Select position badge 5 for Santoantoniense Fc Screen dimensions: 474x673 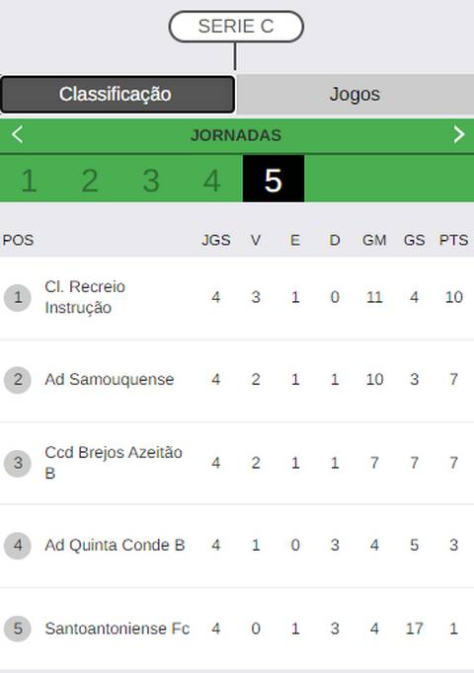click(18, 629)
